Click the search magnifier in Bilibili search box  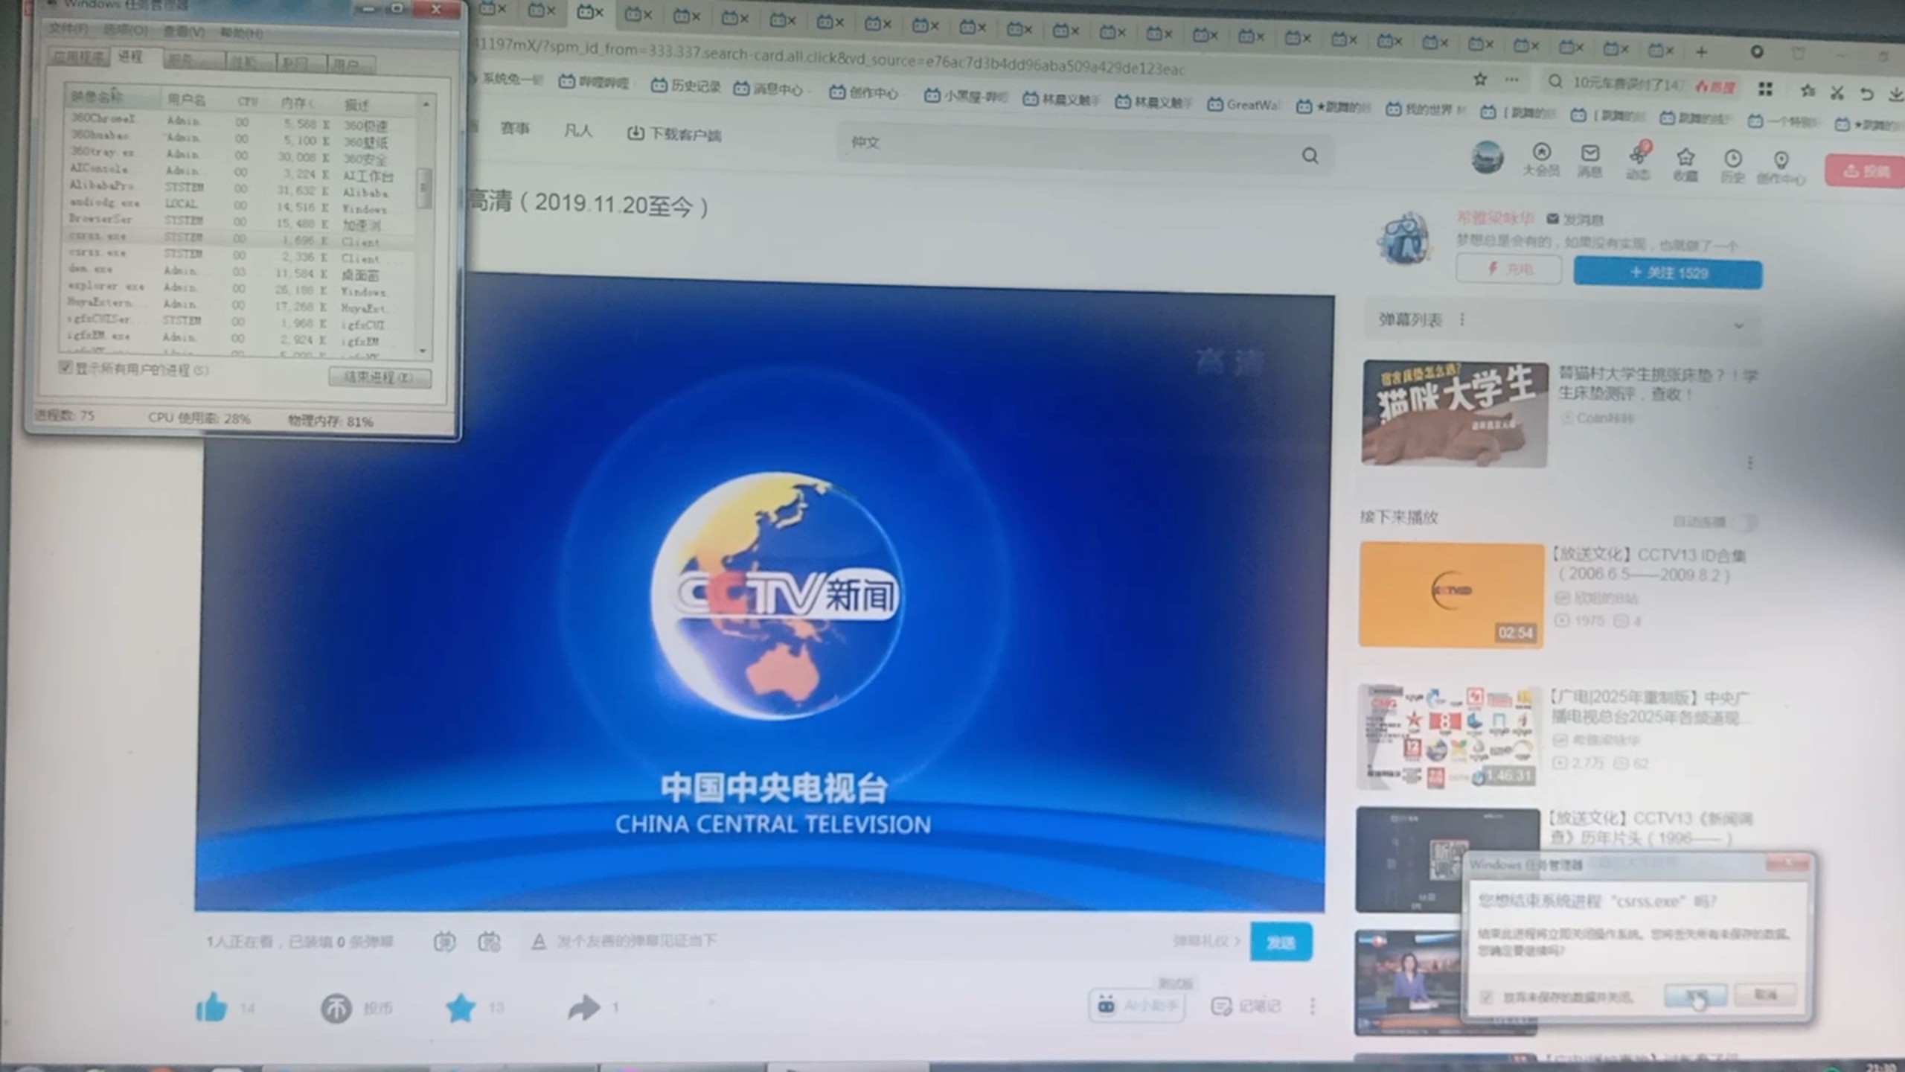[x=1310, y=155]
